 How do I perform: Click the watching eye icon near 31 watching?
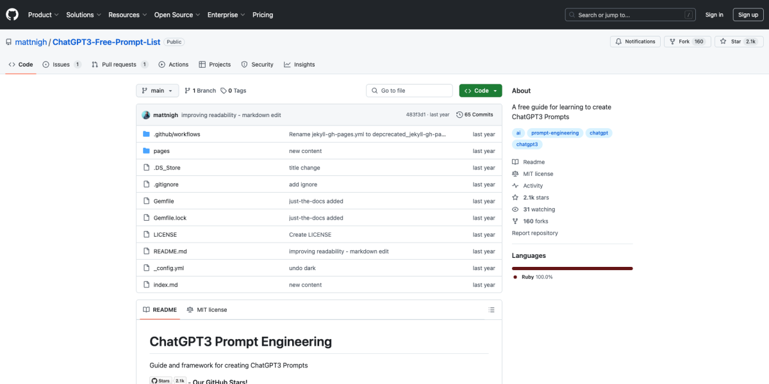click(x=515, y=209)
